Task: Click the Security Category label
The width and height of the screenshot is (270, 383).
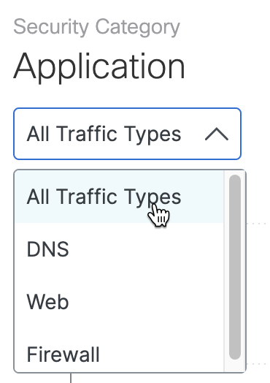Action: coord(96,27)
